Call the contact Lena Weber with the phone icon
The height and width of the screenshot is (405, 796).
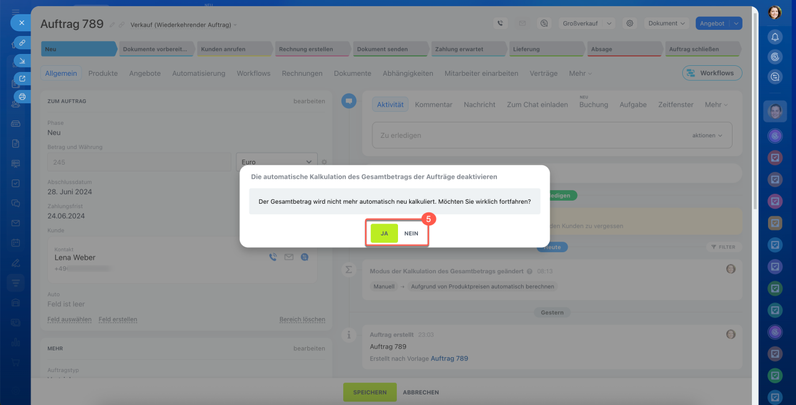coord(273,257)
